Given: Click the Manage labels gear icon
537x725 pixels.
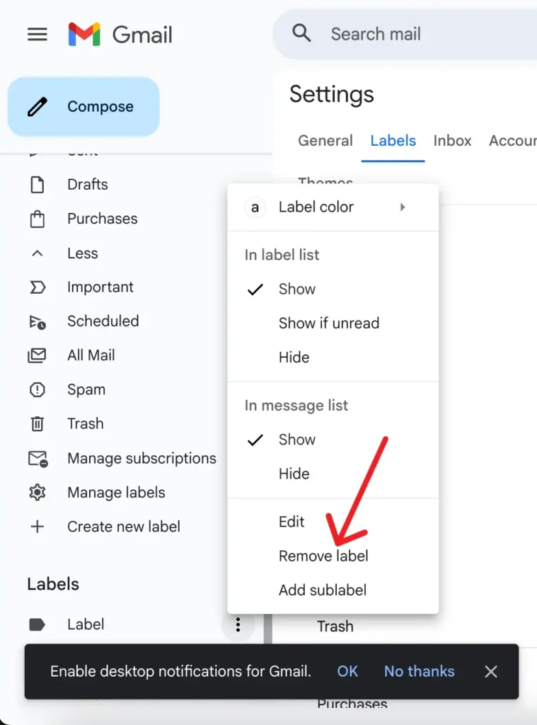Looking at the screenshot, I should tap(37, 493).
